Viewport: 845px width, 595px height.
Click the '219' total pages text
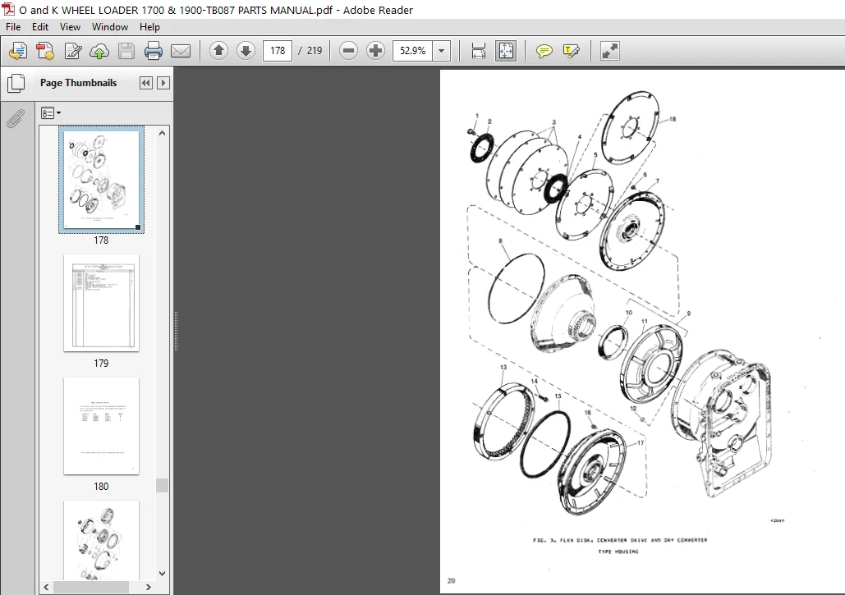315,51
